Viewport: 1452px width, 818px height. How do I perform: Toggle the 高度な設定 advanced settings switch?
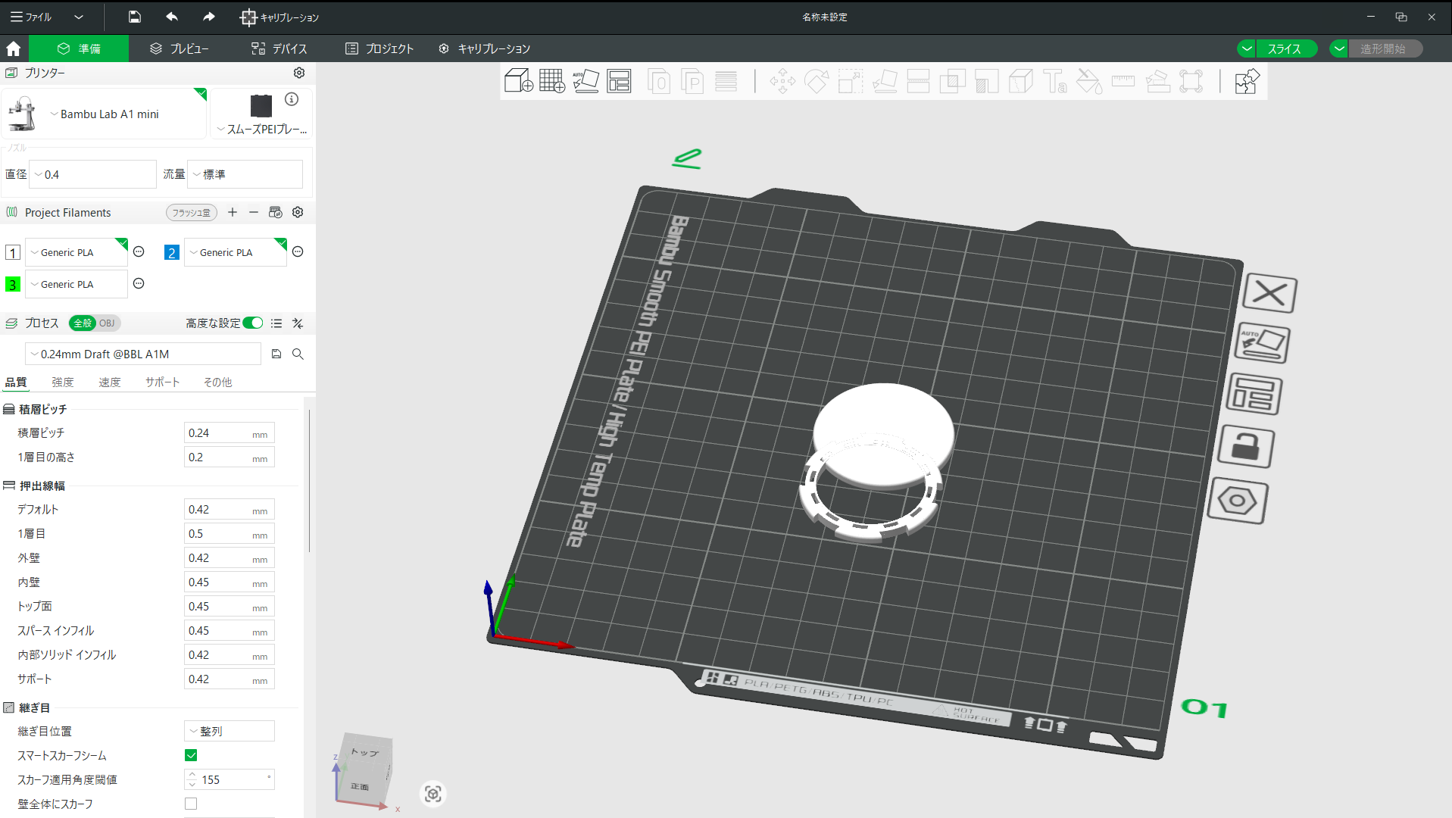[252, 323]
